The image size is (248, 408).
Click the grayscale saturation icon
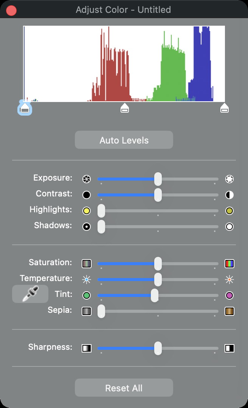(87, 263)
